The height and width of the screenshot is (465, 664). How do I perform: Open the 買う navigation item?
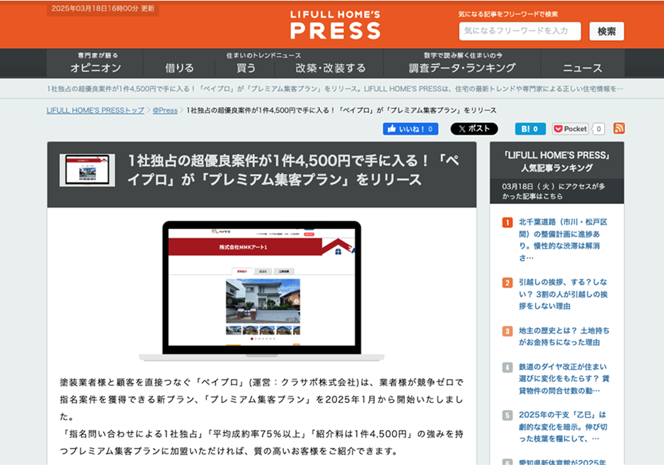tap(246, 68)
